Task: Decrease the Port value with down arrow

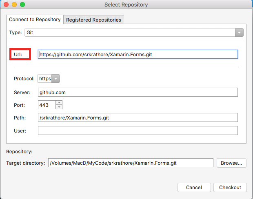Action: point(59,107)
